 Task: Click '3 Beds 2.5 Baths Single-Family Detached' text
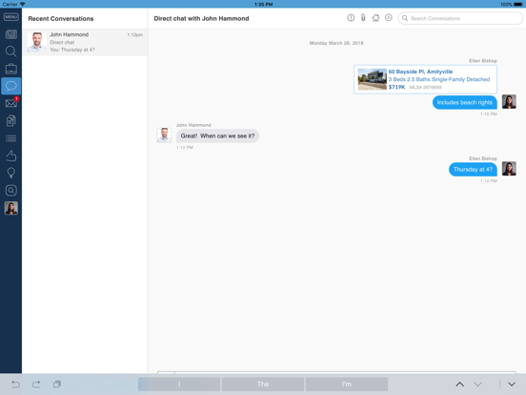(438, 79)
